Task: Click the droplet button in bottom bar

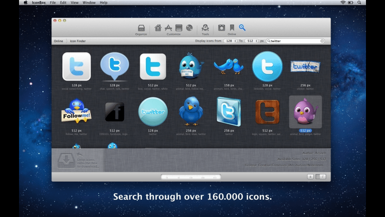Action: click(310, 176)
